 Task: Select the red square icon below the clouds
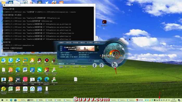[x=104, y=22]
